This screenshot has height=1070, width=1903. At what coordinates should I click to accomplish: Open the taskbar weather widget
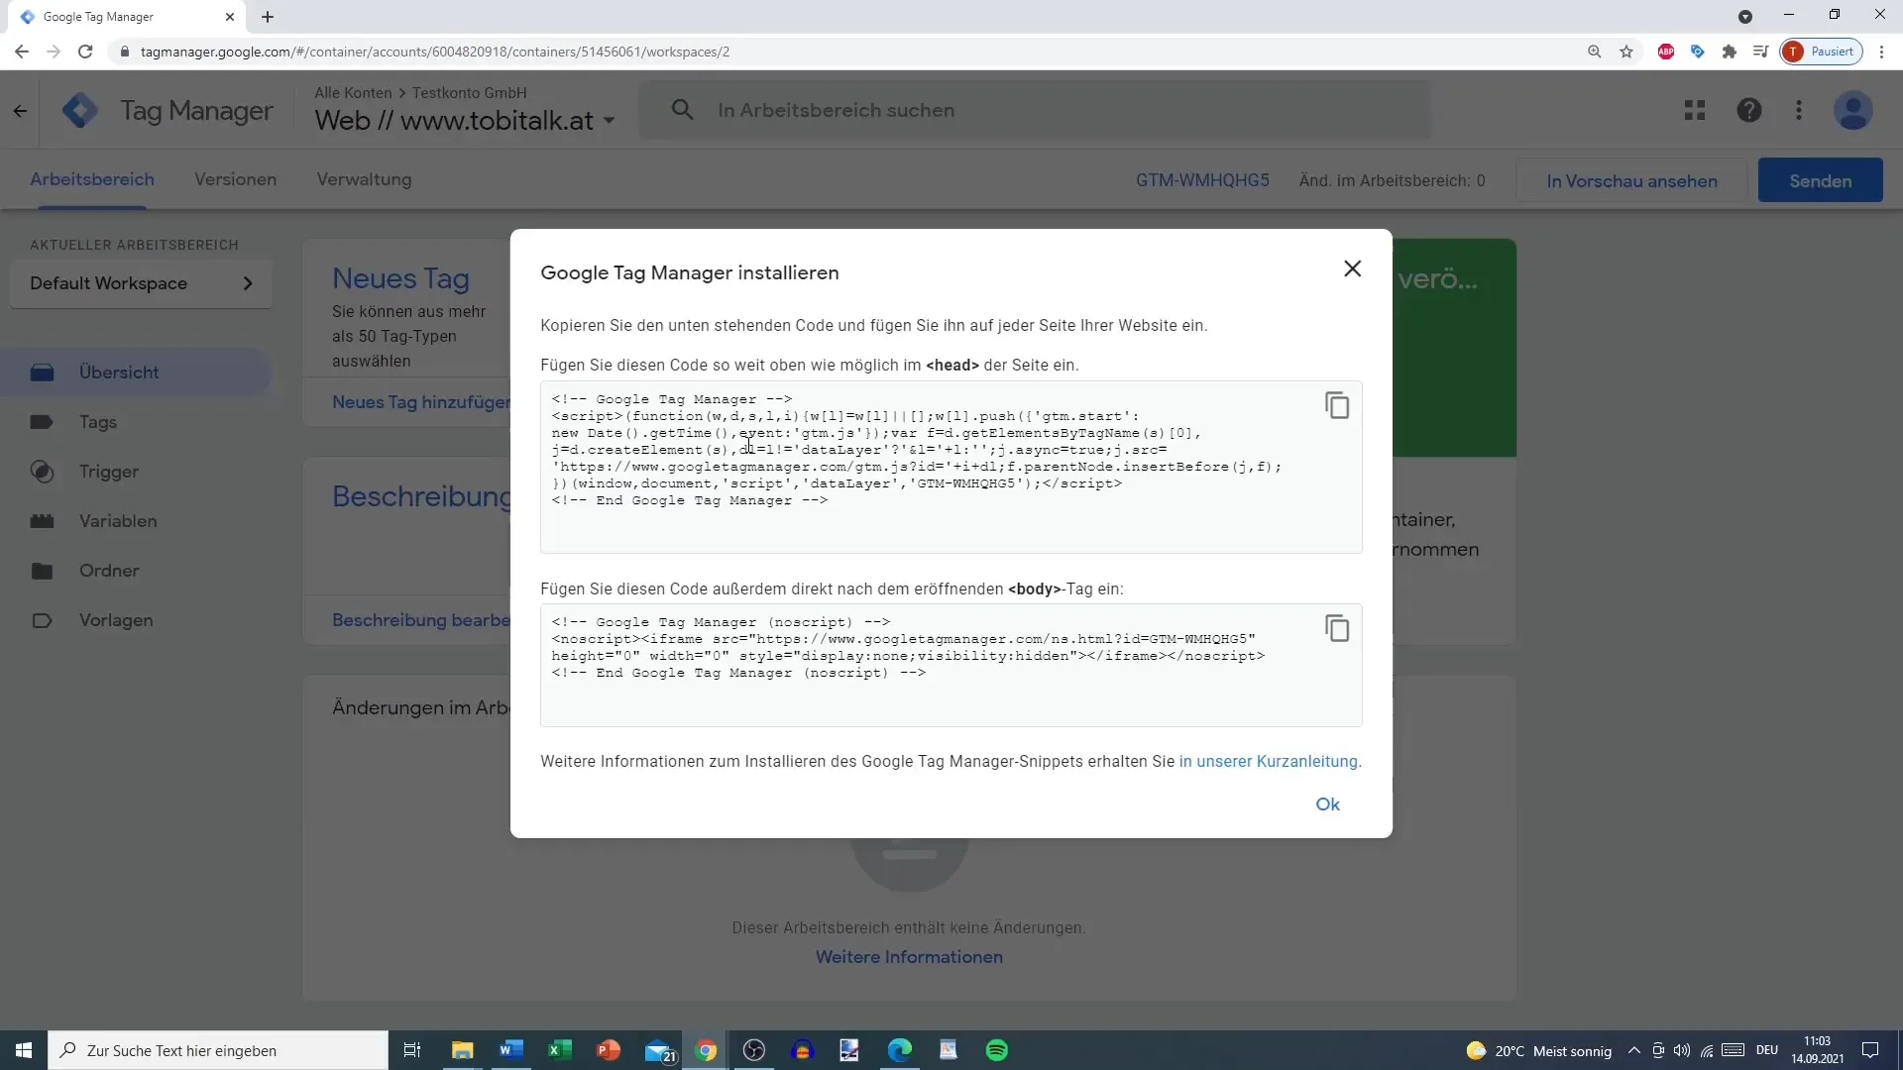click(x=1539, y=1051)
